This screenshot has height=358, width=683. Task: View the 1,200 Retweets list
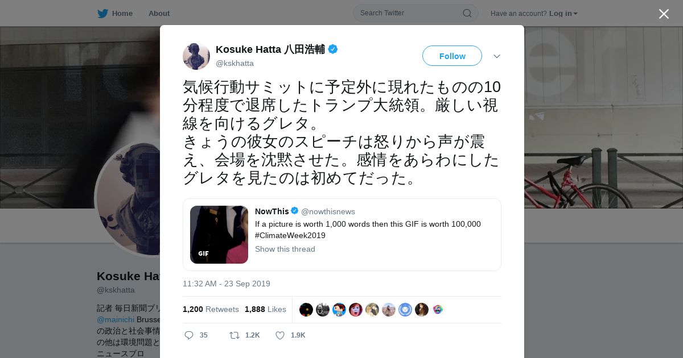click(x=211, y=309)
